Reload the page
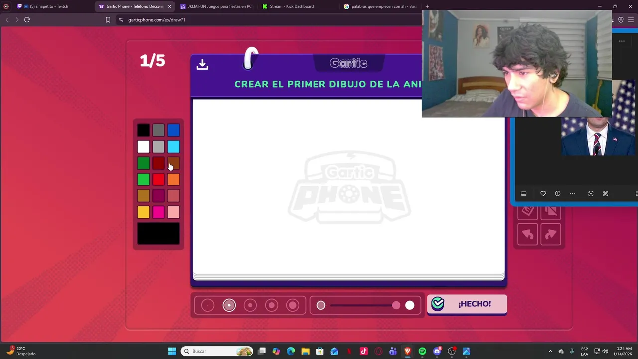The height and width of the screenshot is (359, 638). click(27, 20)
